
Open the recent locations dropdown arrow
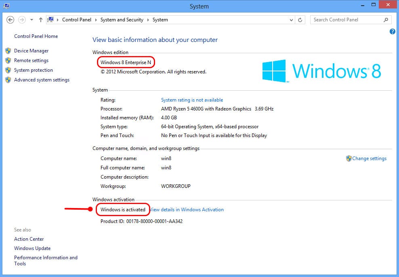(x=31, y=20)
